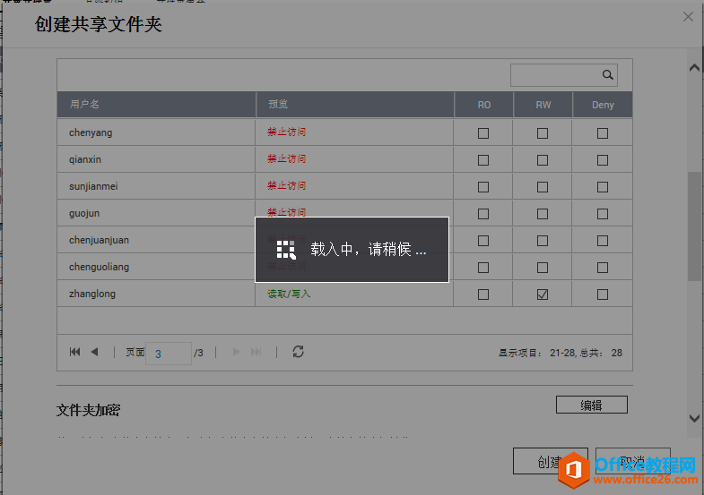Check RW for qianxin

click(x=543, y=160)
